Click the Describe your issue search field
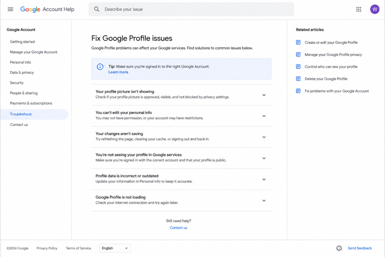 tap(191, 9)
